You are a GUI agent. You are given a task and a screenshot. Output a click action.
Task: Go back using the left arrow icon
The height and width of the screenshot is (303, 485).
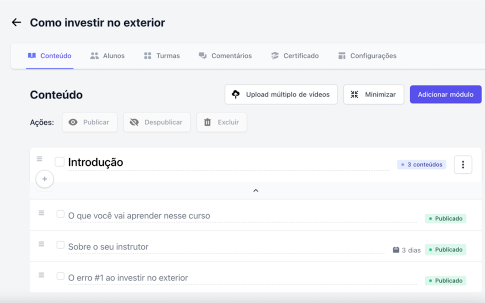(16, 22)
